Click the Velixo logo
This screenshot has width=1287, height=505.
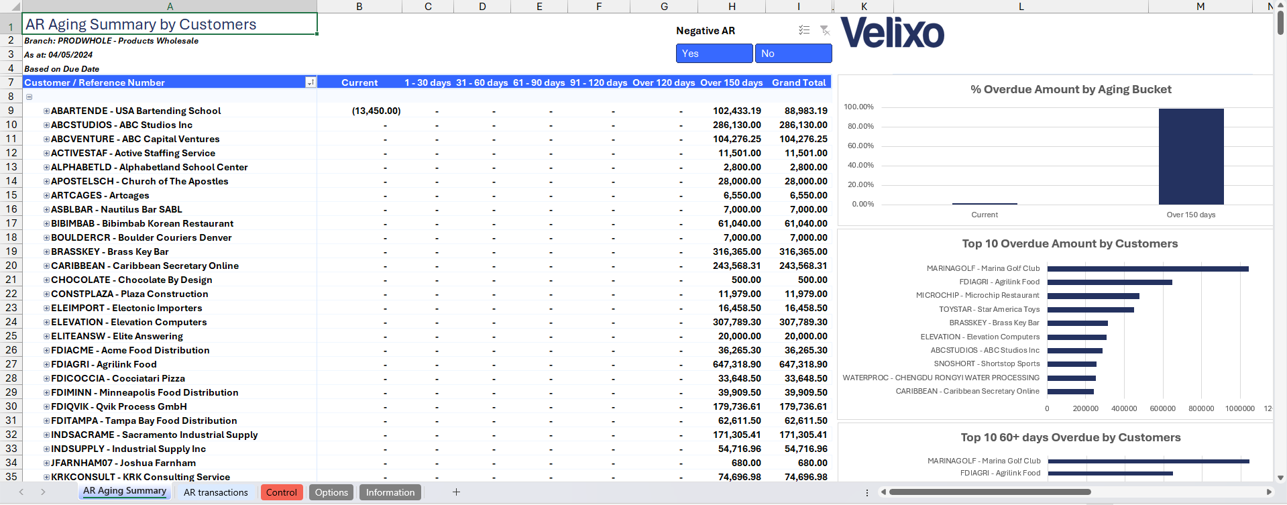893,33
